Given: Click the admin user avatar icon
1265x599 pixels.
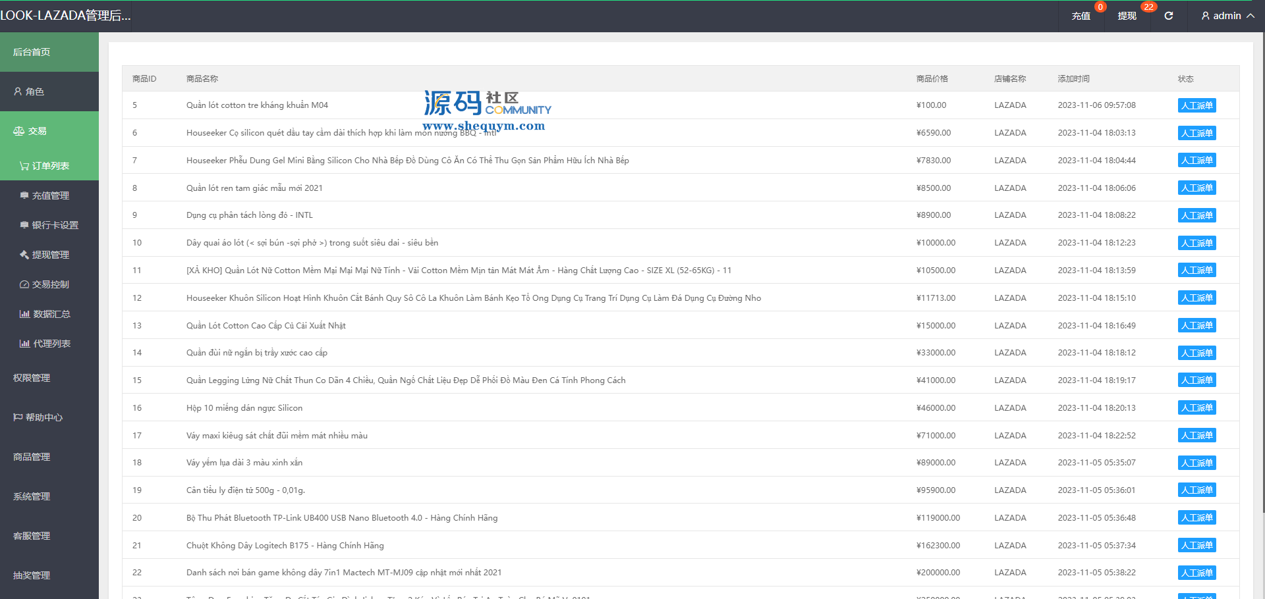Looking at the screenshot, I should [x=1206, y=16].
